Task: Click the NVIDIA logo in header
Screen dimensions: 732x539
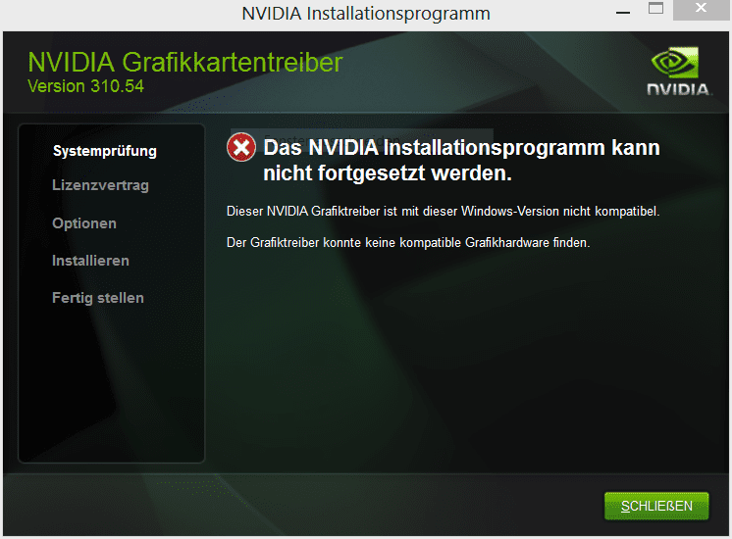Action: 679,72
